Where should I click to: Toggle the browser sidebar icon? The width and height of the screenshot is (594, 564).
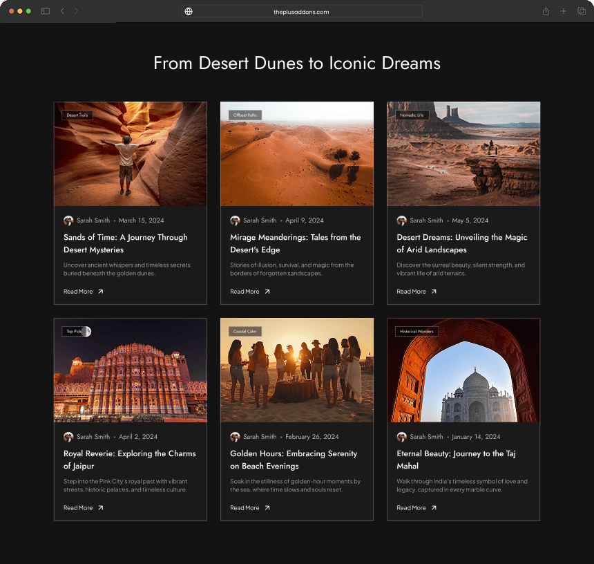(x=45, y=11)
